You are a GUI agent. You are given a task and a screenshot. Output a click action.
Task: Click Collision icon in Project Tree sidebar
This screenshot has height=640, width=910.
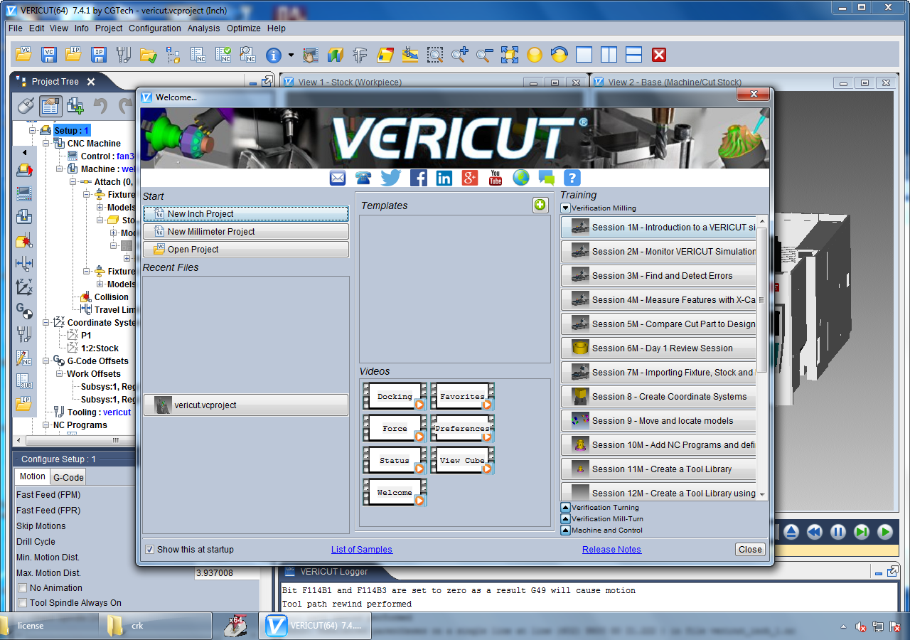pos(24,240)
